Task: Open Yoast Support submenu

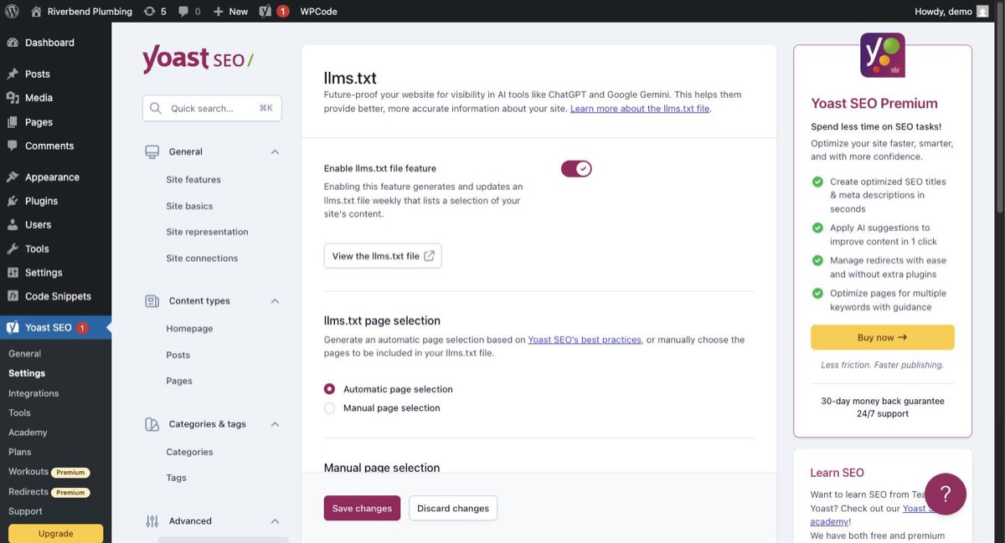Action: 25,511
